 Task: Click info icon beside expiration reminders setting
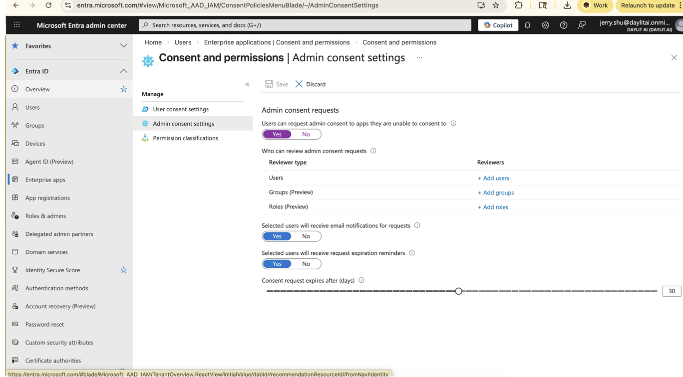411,253
